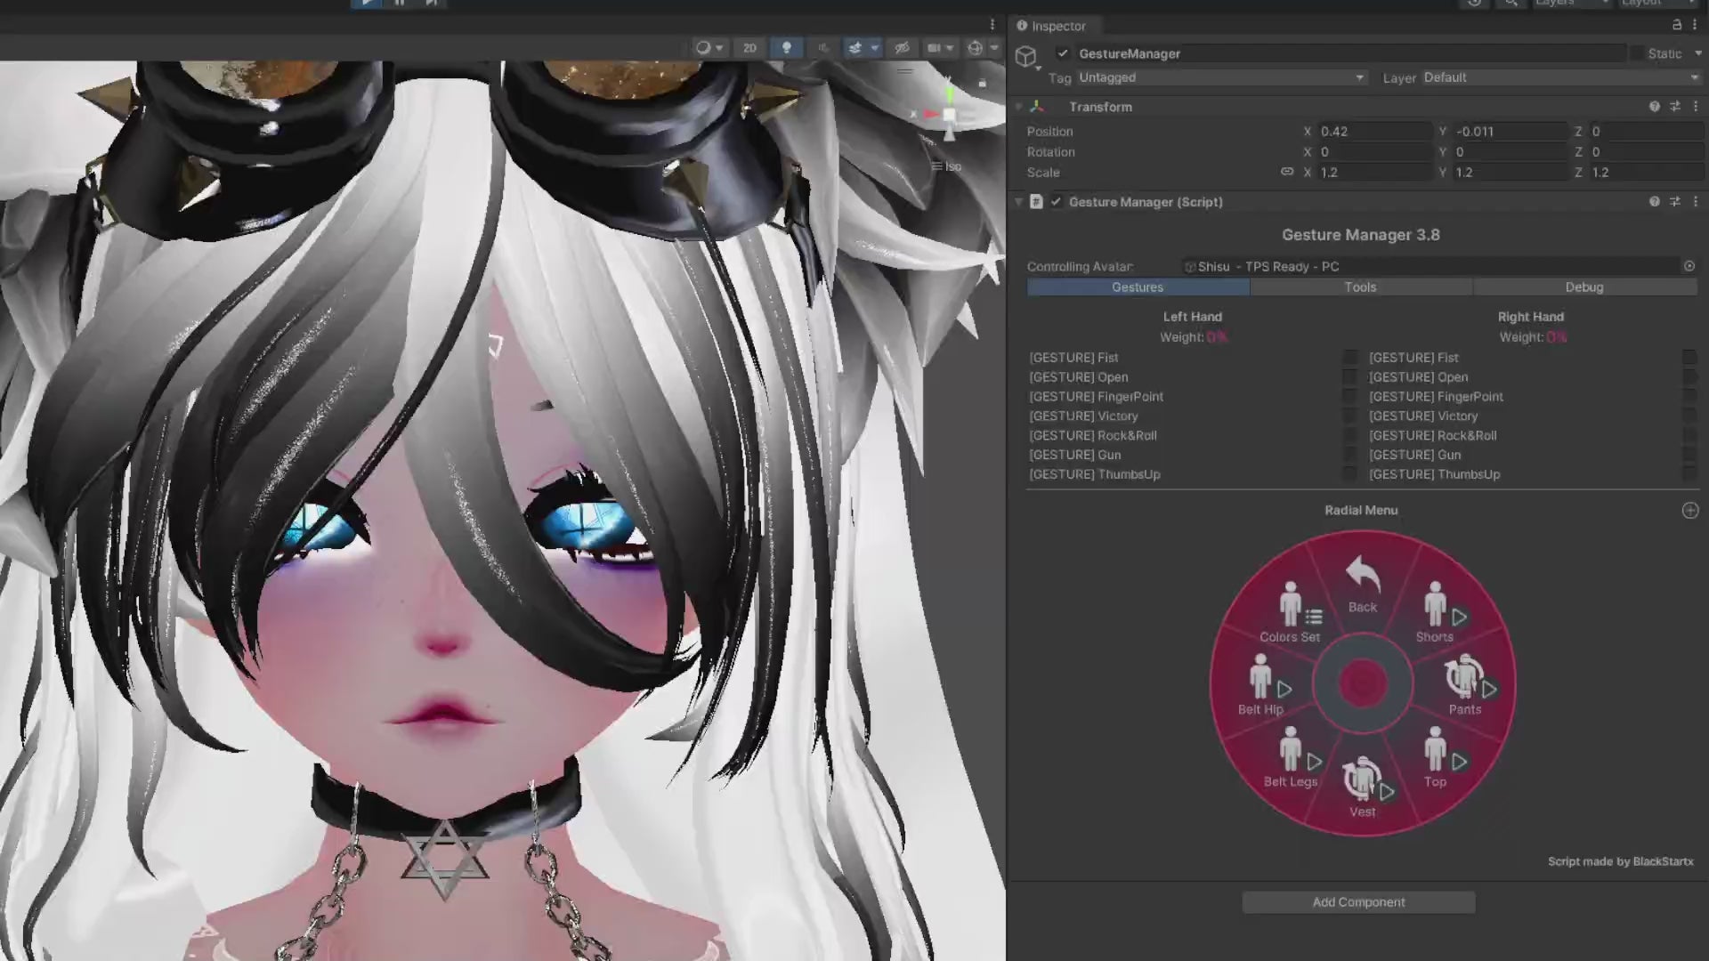Open the Shorts radial menu item
This screenshot has height=961, width=1709.
click(1435, 613)
